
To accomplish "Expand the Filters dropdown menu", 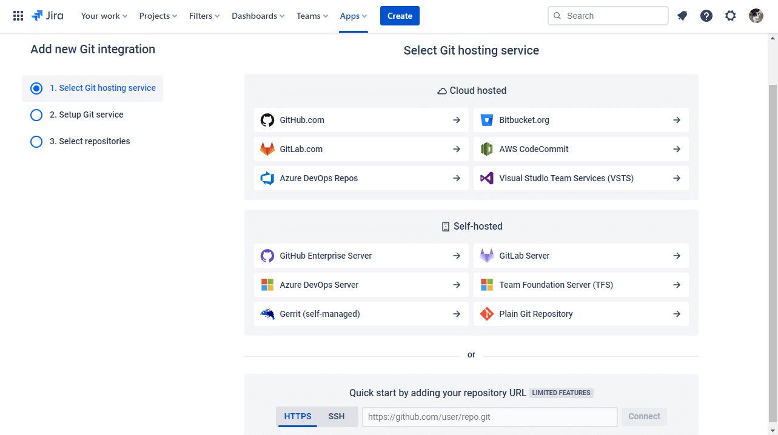I will (x=204, y=16).
